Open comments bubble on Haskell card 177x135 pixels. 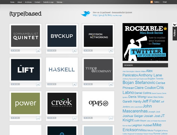tap(74, 85)
